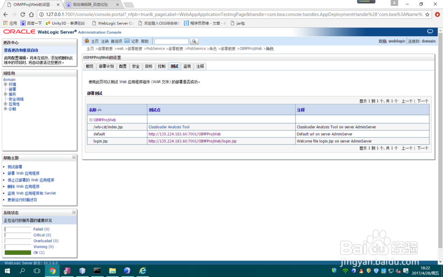443x277 pixels.
Task: Click the record icon beside 记录
Action: tap(127, 41)
